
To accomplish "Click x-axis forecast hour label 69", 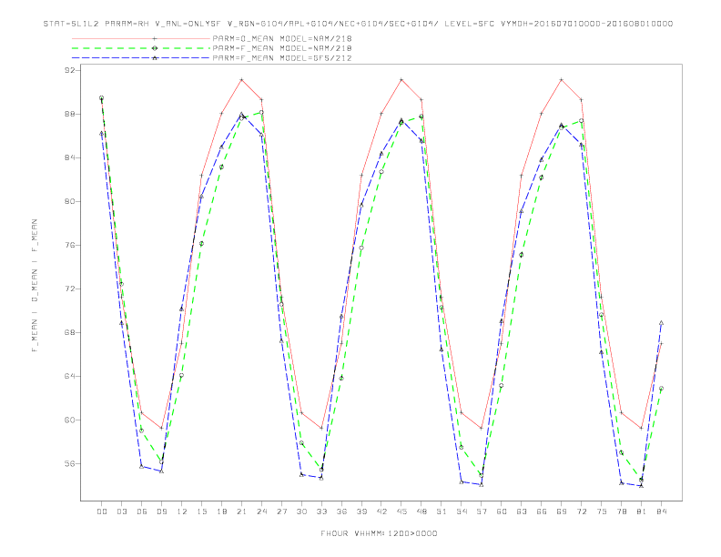I will click(562, 511).
